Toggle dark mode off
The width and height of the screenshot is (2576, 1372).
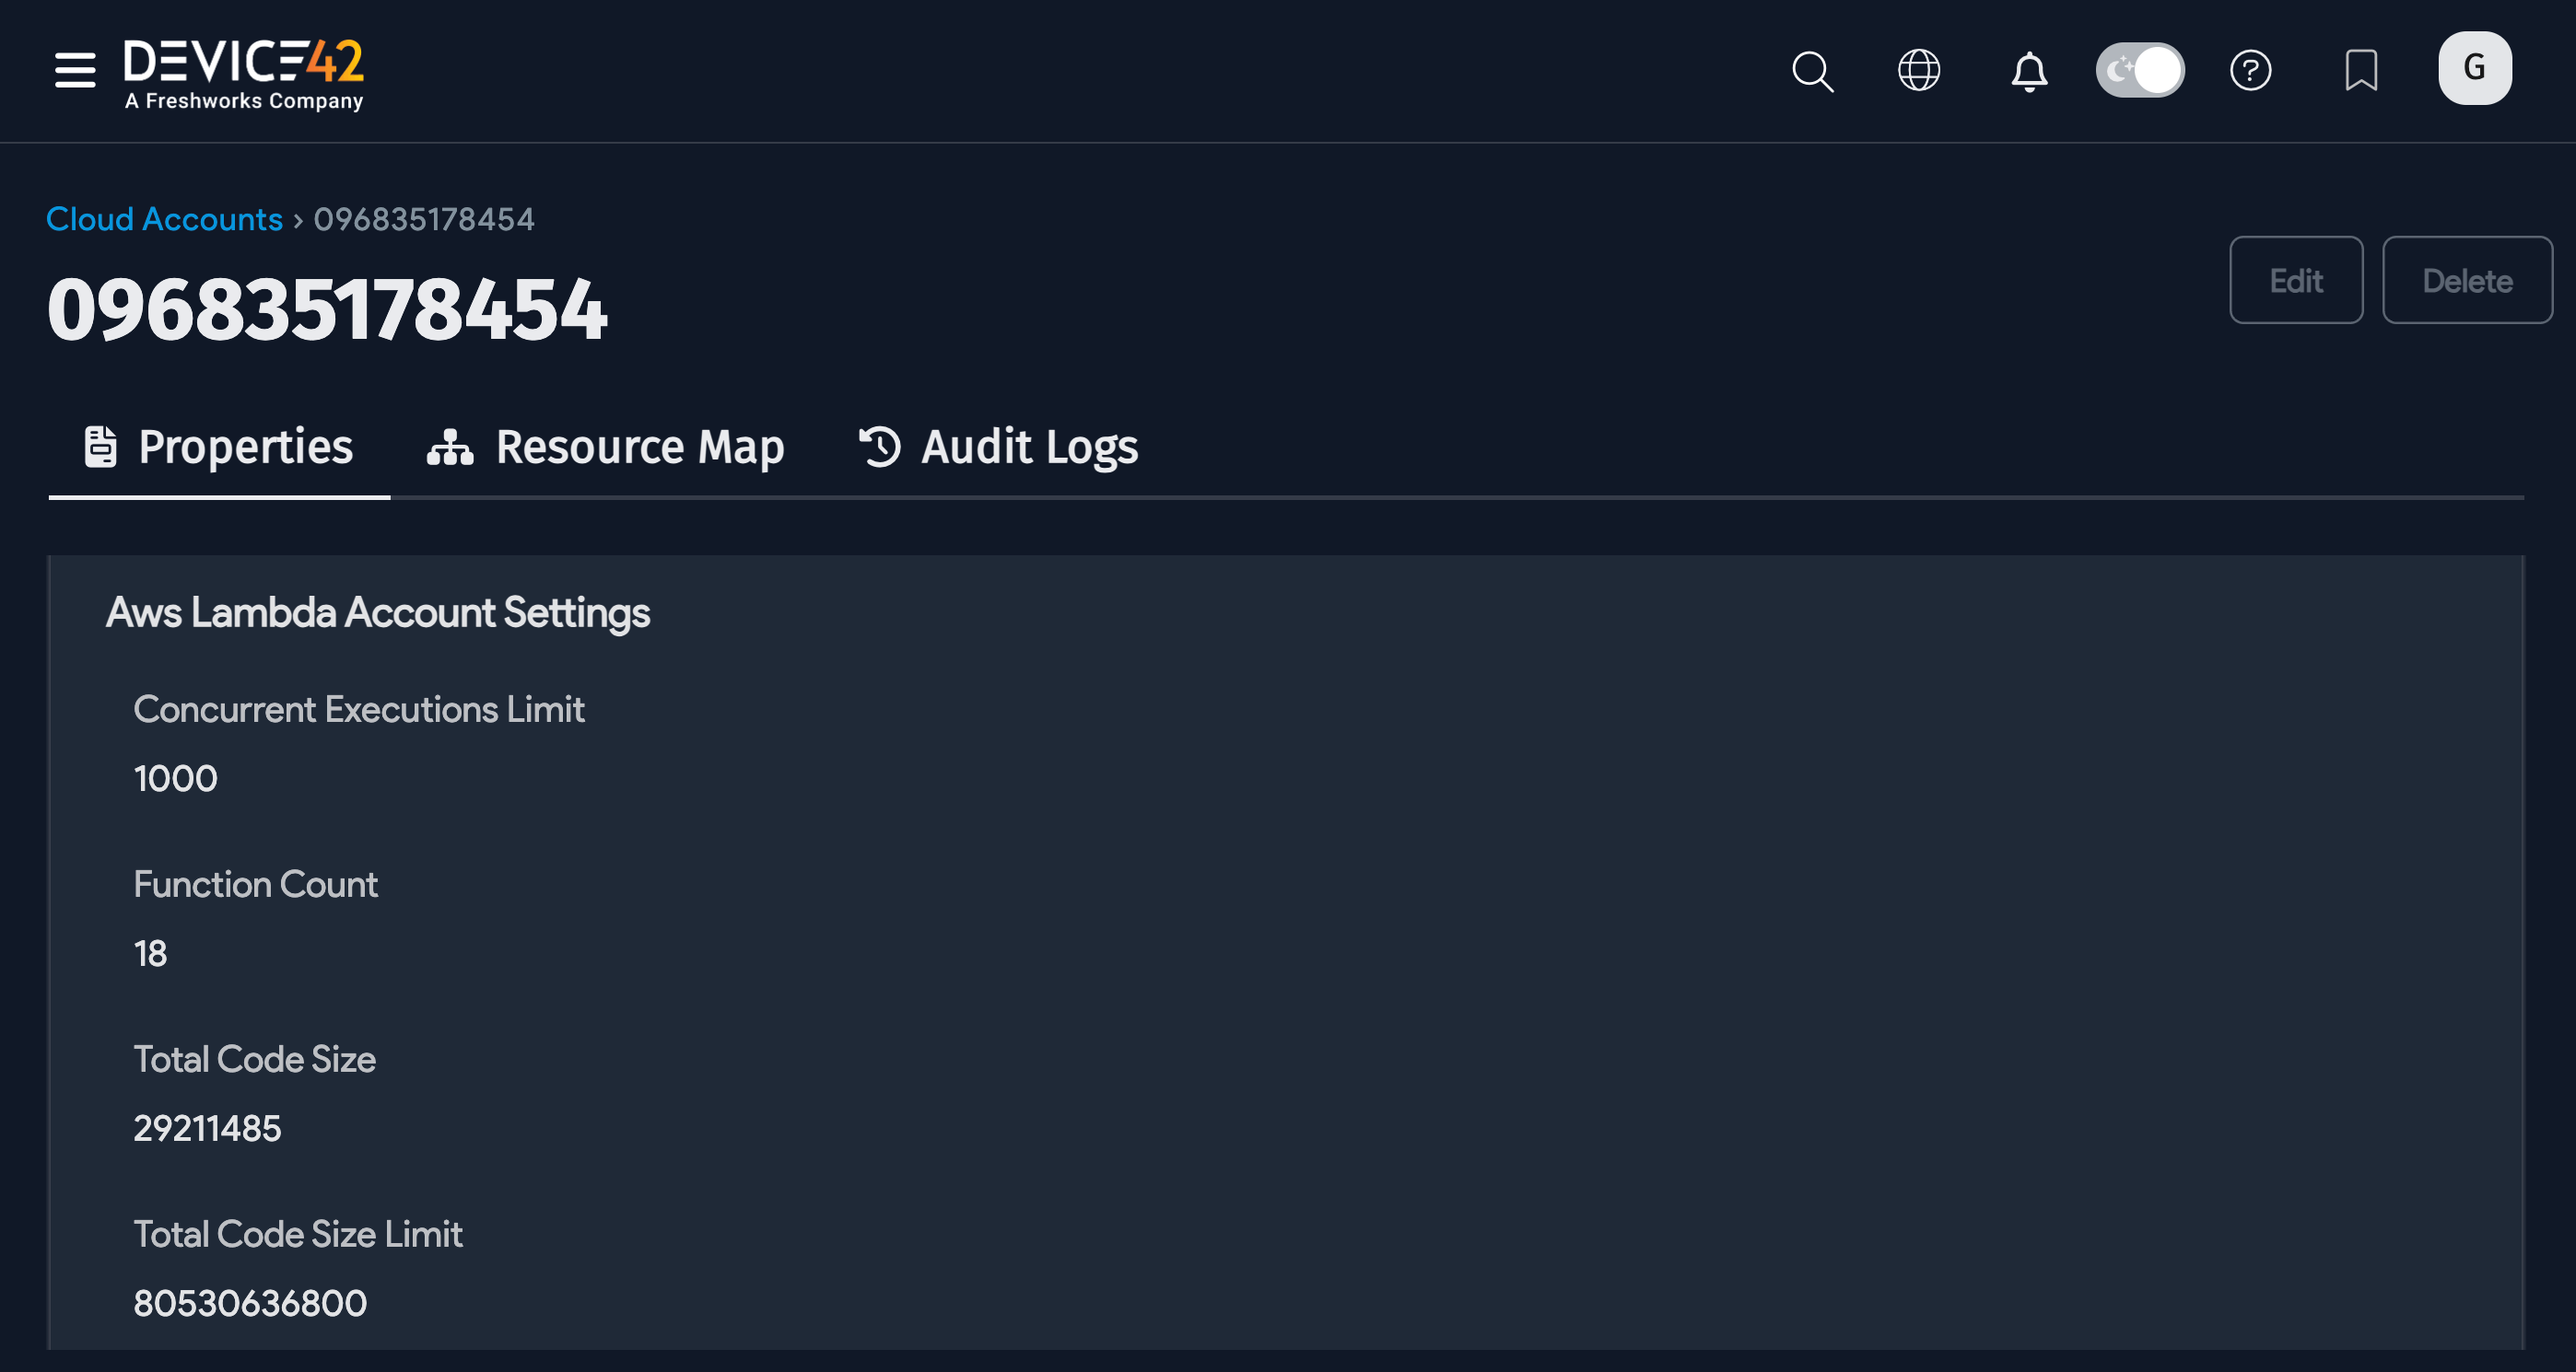coord(2140,70)
